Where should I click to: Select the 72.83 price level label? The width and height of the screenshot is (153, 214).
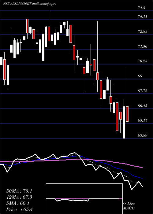tap(143, 31)
